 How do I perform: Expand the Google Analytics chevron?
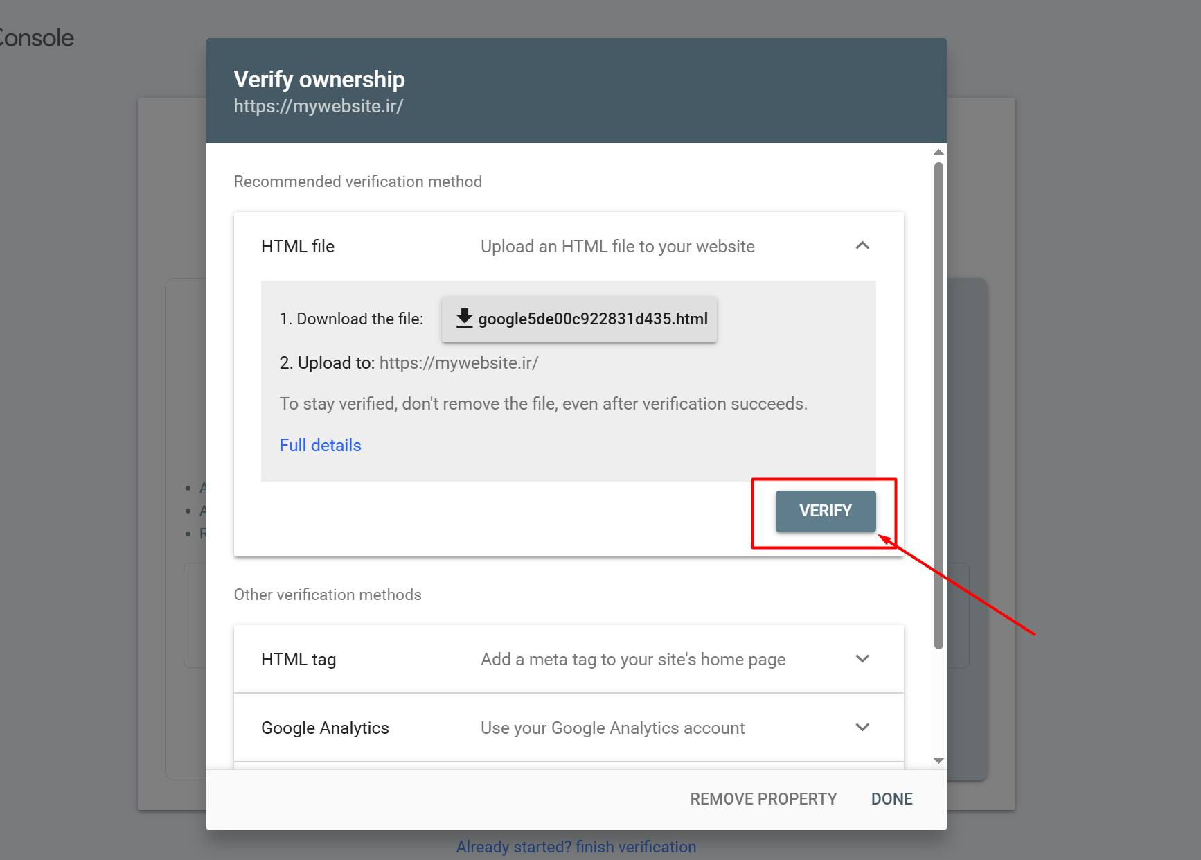pos(862,728)
